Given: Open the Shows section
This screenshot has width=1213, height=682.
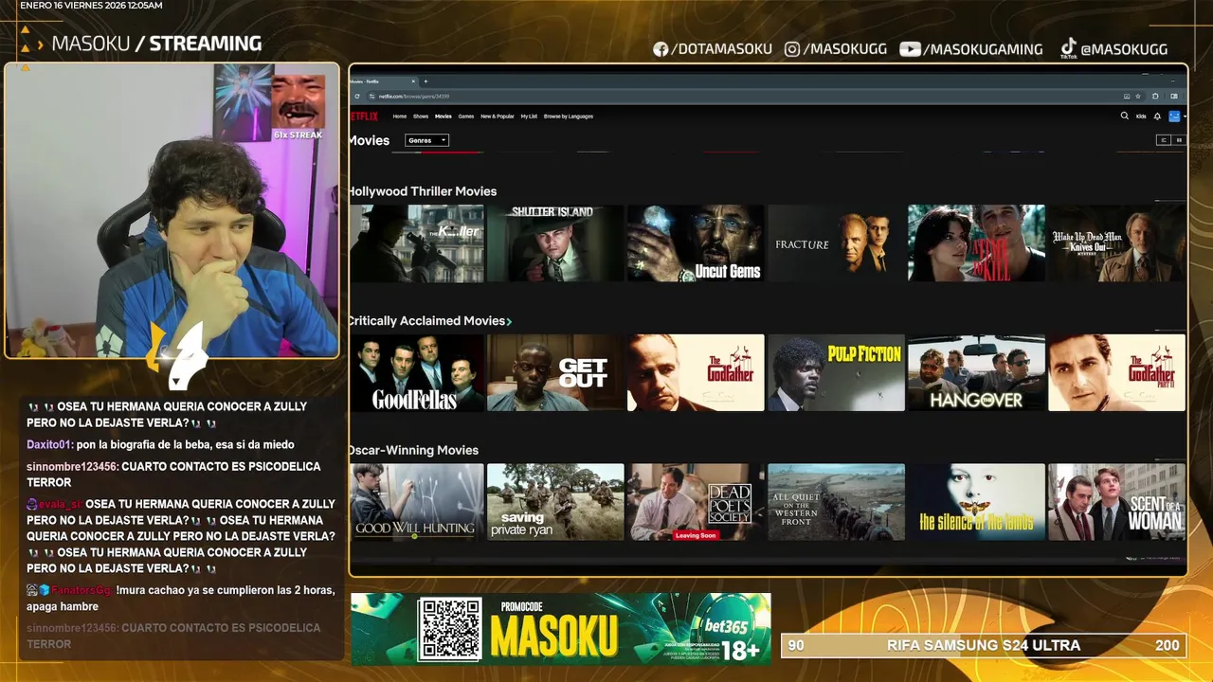Looking at the screenshot, I should pos(421,117).
